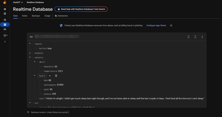Copy database URL link icon
The height and width of the screenshot is (117, 222).
coord(31,37)
